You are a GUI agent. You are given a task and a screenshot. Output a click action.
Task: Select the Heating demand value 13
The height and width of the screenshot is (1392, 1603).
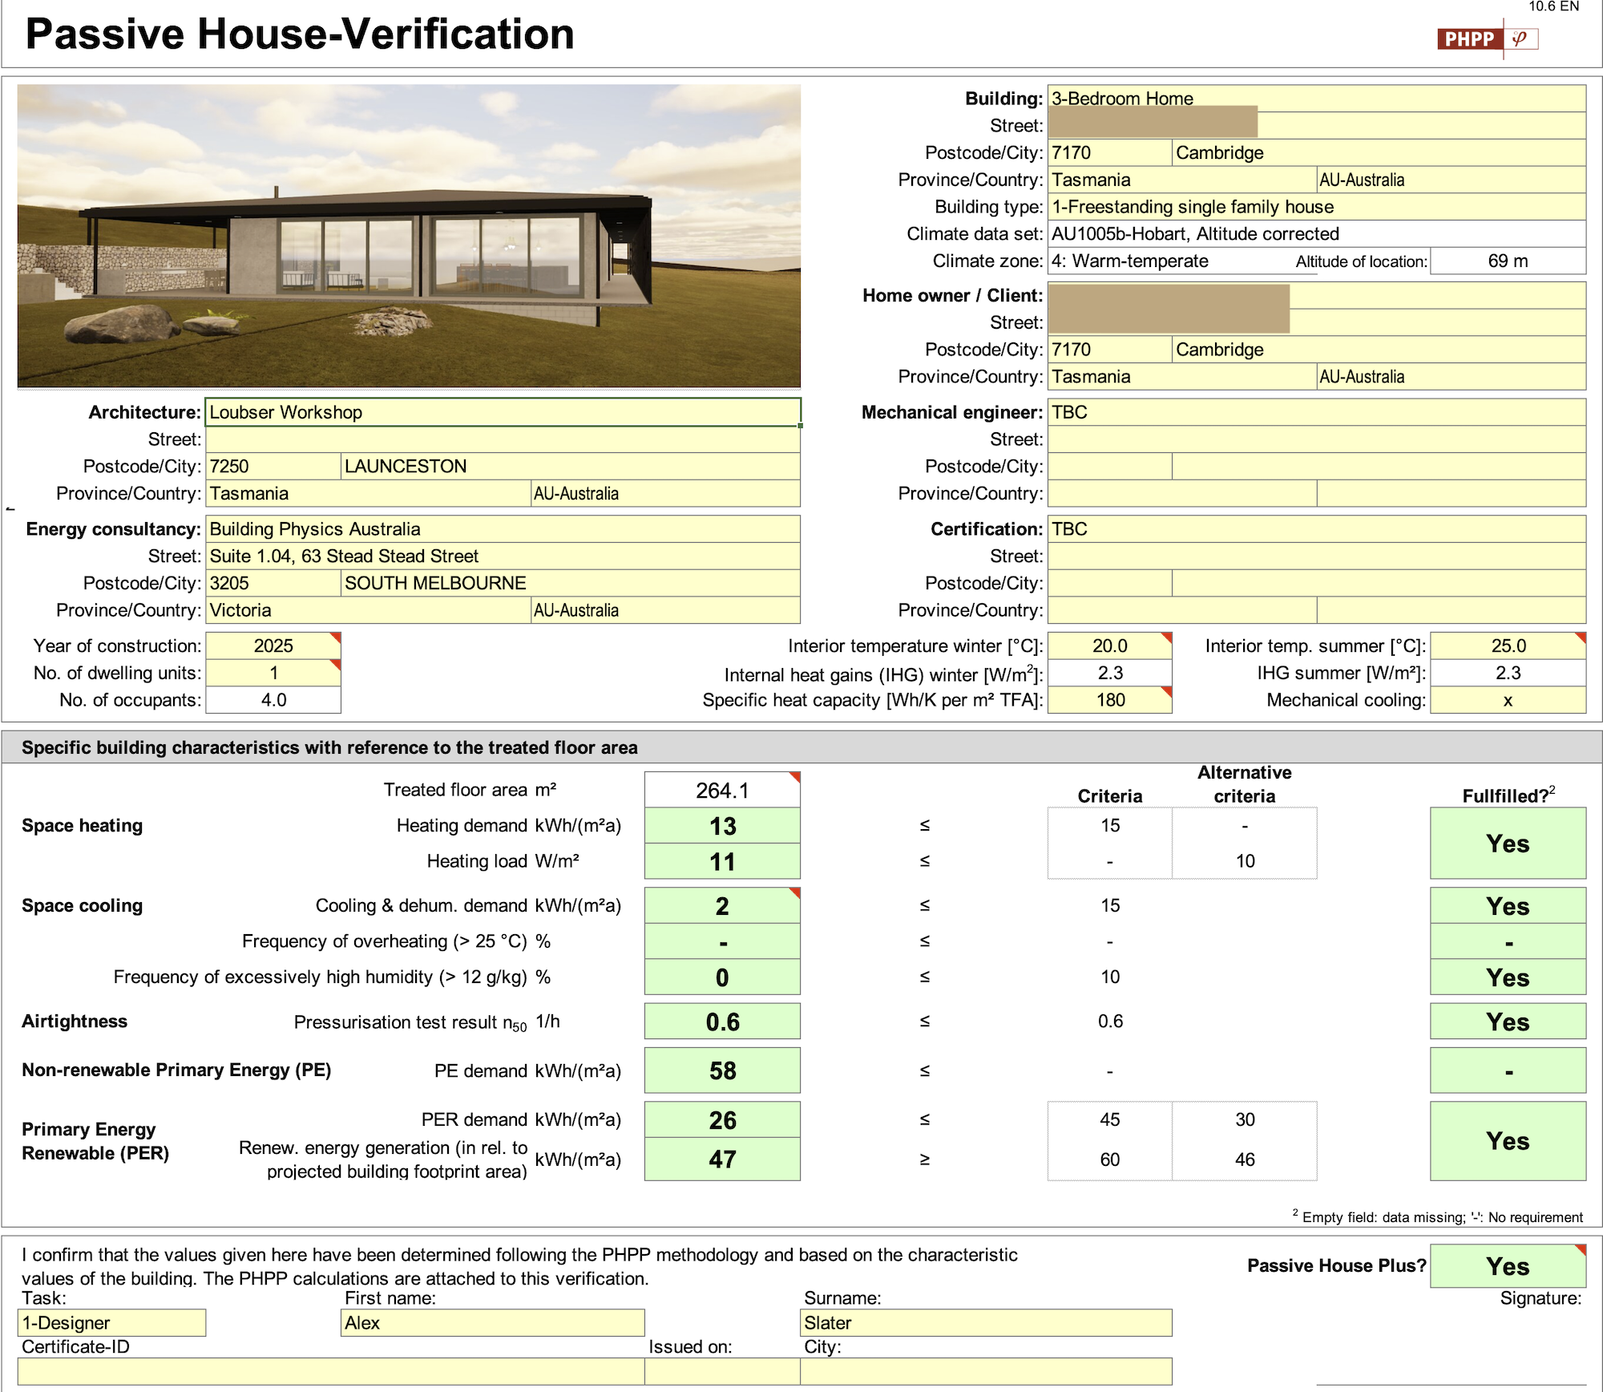[x=722, y=826]
